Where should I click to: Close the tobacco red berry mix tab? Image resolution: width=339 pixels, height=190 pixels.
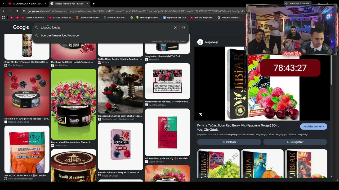[87, 4]
